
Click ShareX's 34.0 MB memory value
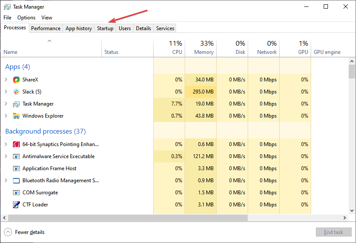[205, 80]
